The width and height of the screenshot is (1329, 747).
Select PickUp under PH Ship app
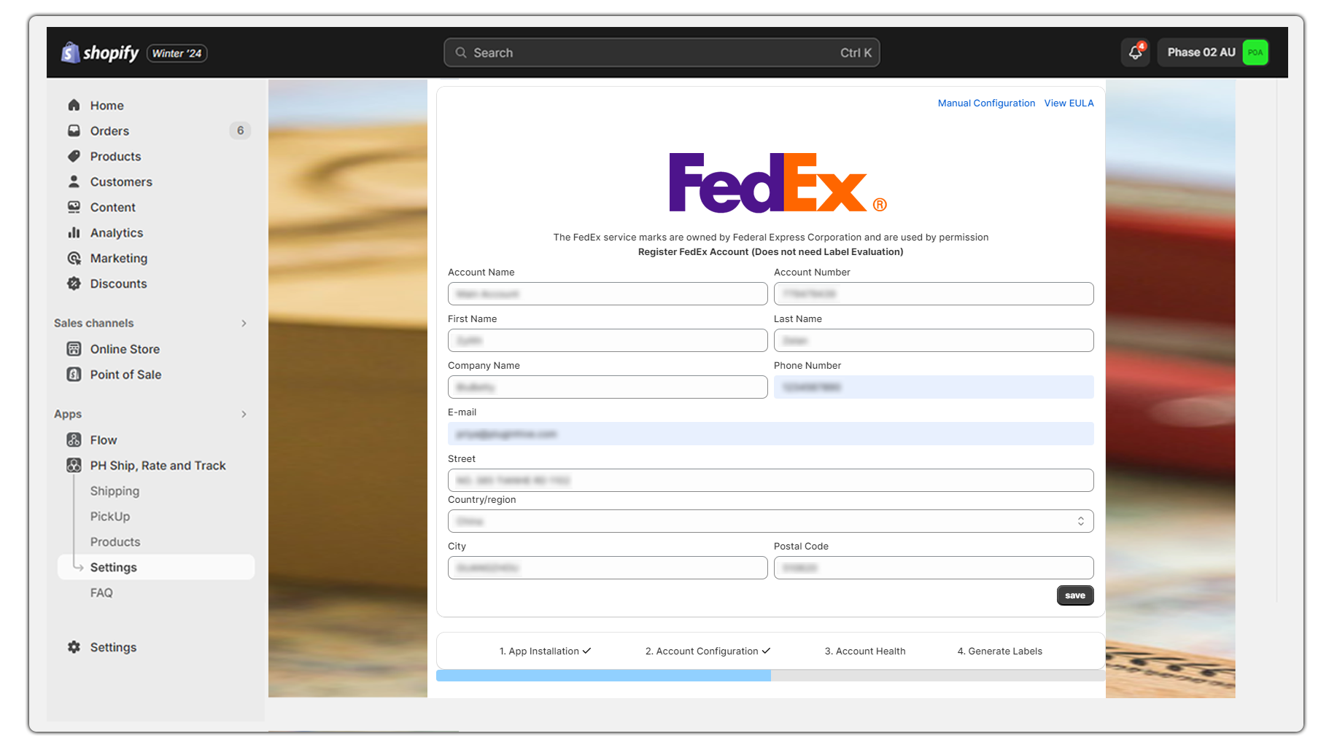click(110, 517)
